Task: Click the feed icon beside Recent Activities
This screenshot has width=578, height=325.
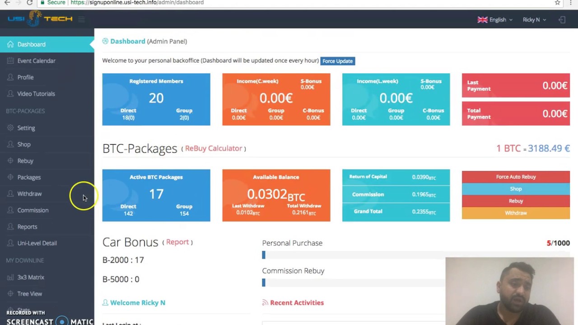Action: [265, 303]
